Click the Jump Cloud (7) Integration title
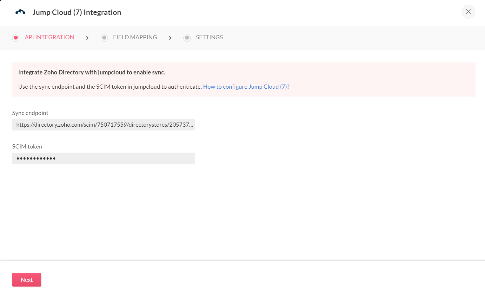The image size is (485, 297). [77, 12]
